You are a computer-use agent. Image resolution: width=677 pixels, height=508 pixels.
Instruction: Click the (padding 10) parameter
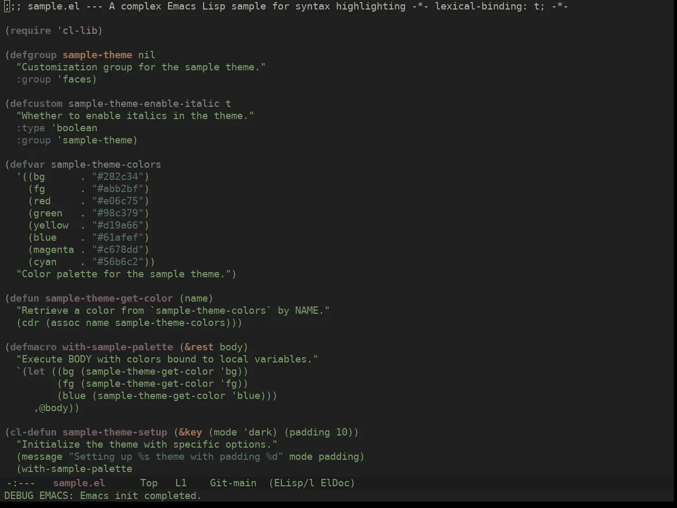click(318, 432)
